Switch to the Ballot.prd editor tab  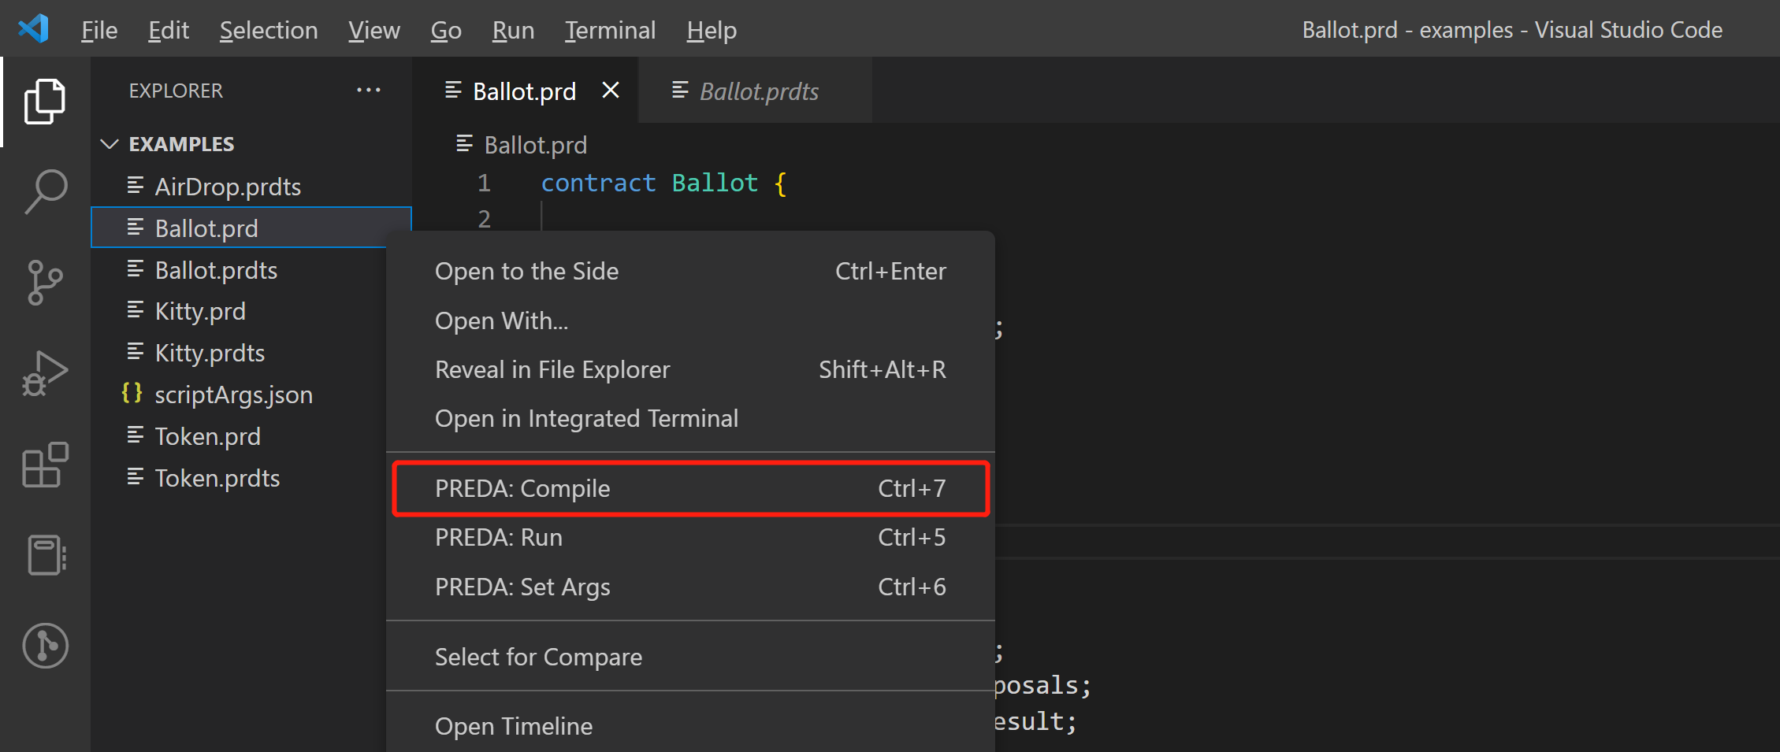click(x=524, y=91)
